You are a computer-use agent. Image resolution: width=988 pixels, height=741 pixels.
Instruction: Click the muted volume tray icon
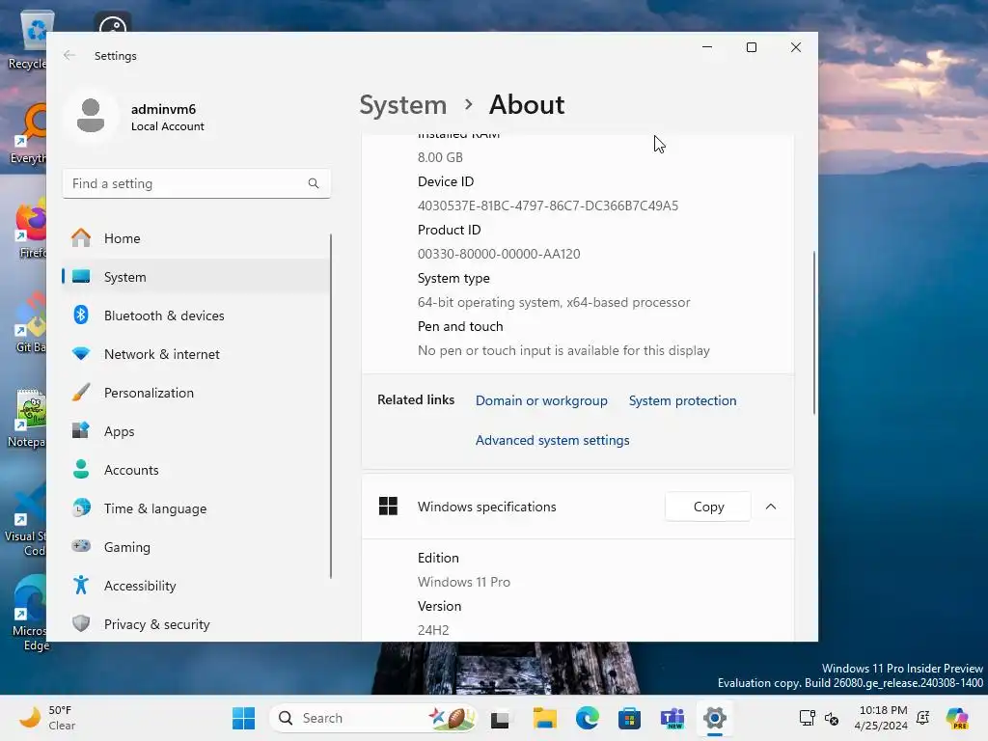[832, 718]
